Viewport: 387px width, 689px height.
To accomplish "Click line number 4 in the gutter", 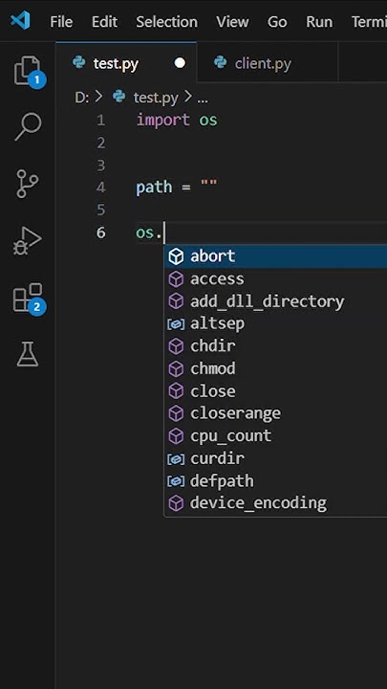I will [101, 188].
